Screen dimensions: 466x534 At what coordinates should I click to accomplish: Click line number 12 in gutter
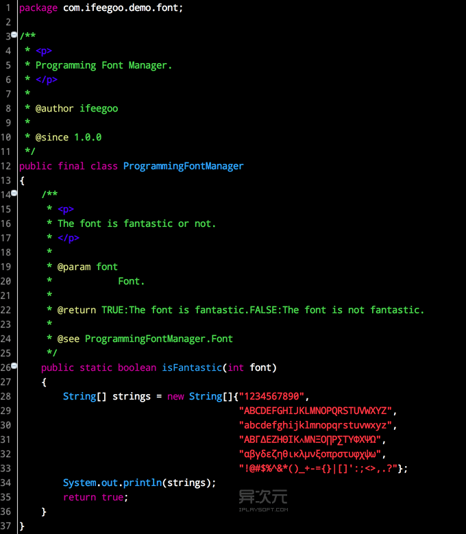(5, 166)
